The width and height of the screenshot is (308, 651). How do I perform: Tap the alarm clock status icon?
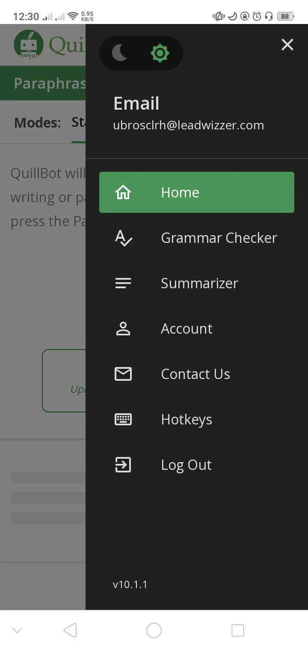click(257, 16)
